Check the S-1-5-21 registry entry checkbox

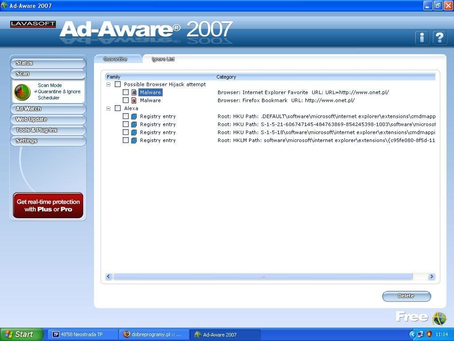(125, 124)
